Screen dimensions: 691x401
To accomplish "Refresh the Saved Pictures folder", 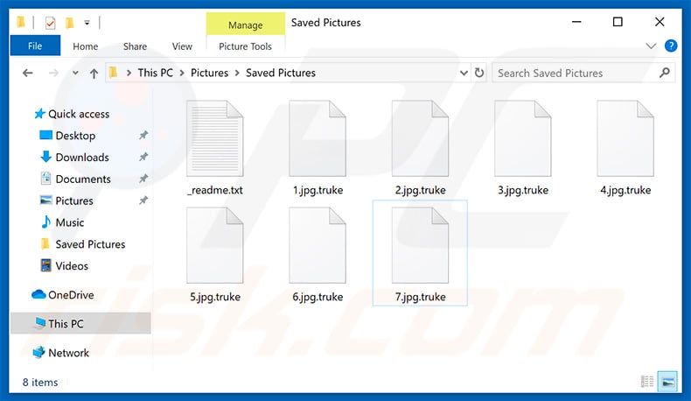I will [x=479, y=73].
